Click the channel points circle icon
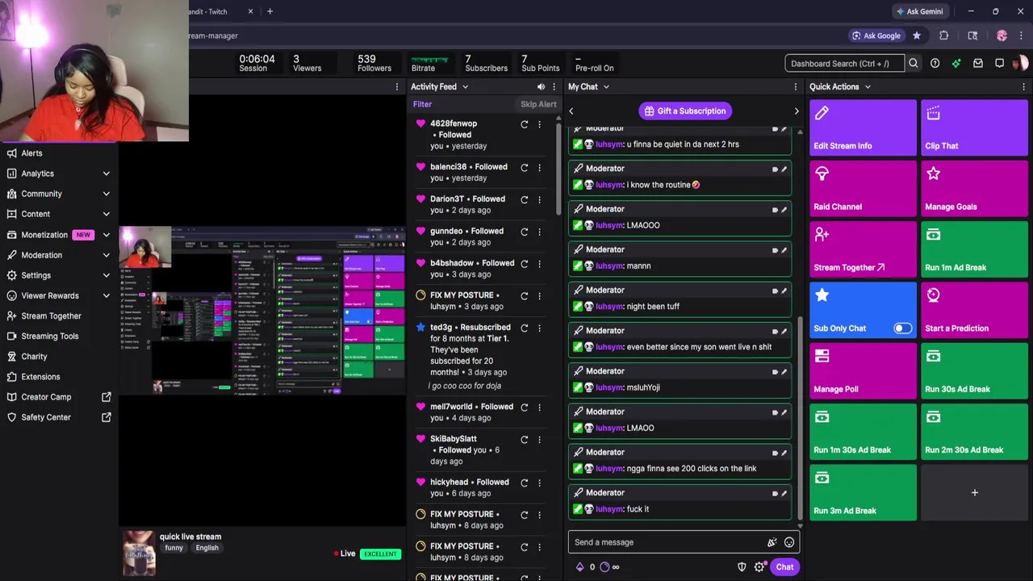Viewport: 1033px width, 581px height. click(604, 566)
